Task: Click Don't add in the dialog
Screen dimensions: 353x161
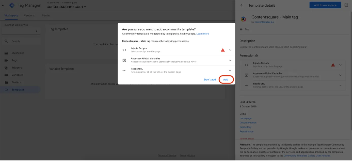Action: [210, 80]
